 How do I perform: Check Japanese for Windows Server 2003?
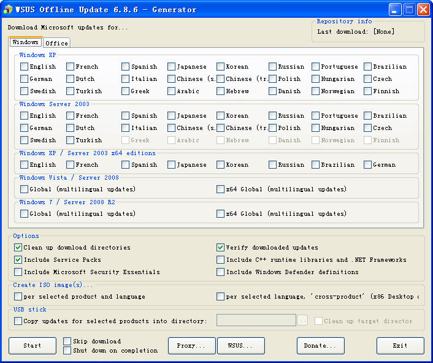171,115
